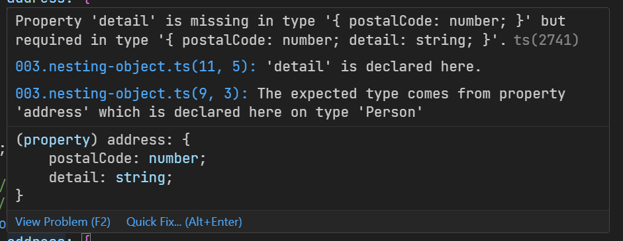Click the "Property 'detail' is missing" message line
623x241 pixels.
coord(291,21)
